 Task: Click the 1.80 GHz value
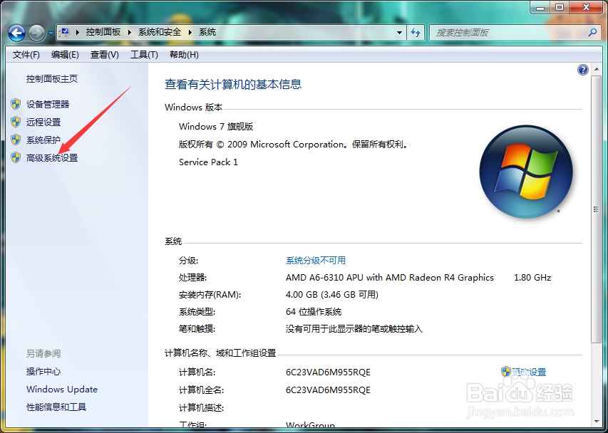[x=532, y=278]
